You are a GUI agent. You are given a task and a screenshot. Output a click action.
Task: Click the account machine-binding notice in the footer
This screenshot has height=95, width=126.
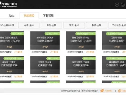click(79, 91)
